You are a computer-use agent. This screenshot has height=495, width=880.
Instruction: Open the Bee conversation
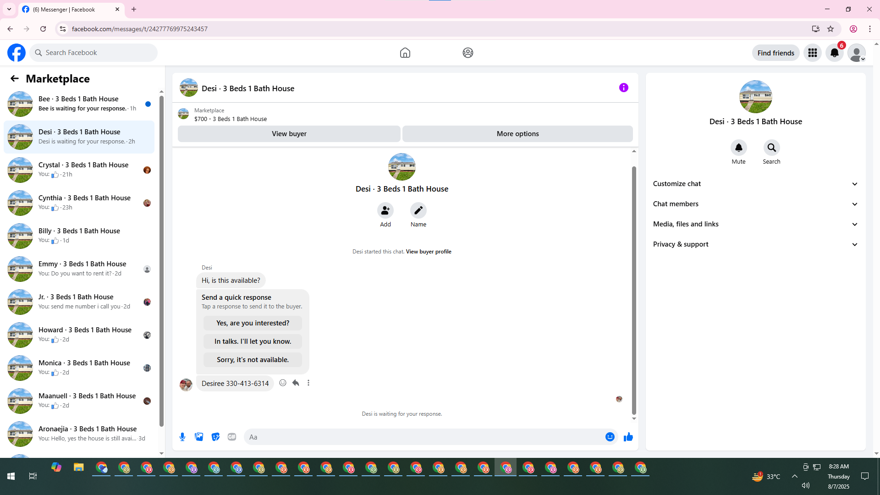79,104
